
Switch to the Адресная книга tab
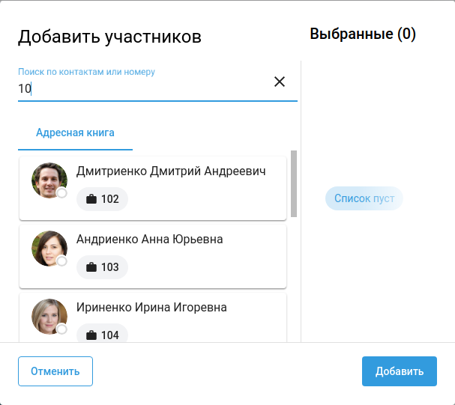coord(75,133)
